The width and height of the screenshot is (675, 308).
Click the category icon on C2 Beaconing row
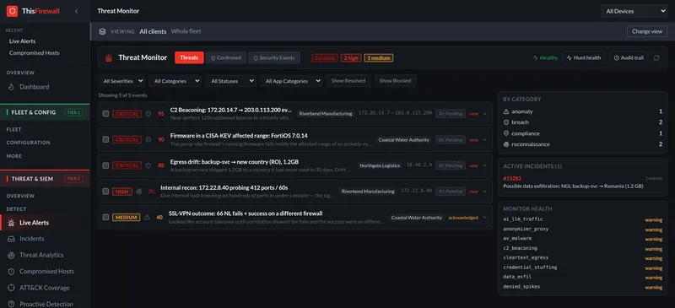[x=148, y=114]
